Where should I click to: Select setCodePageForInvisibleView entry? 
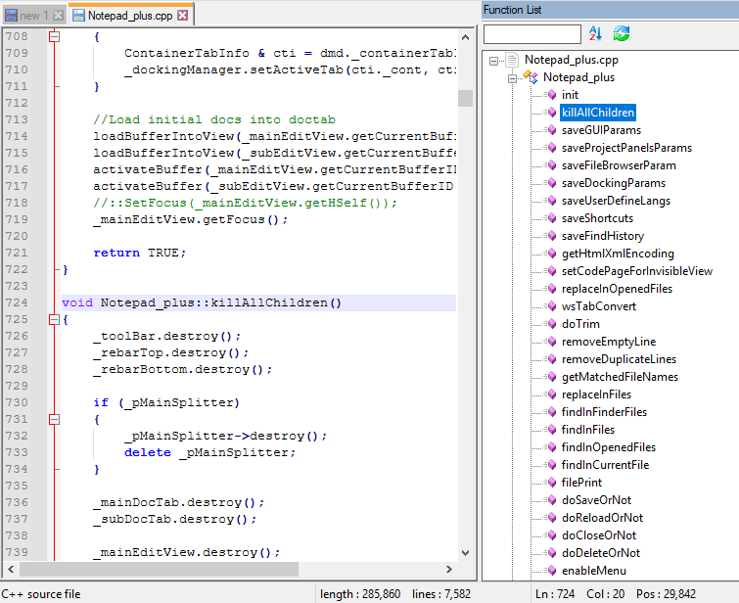point(637,271)
